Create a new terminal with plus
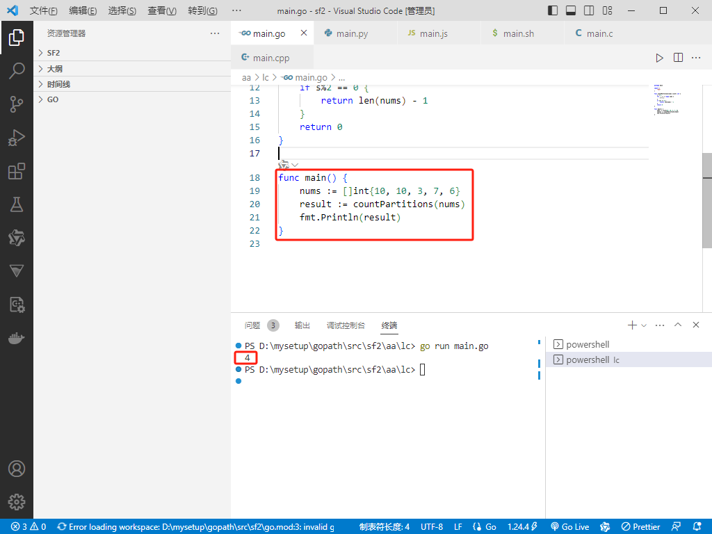 pos(631,325)
